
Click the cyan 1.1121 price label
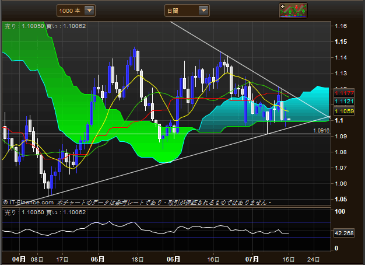tap(344, 102)
